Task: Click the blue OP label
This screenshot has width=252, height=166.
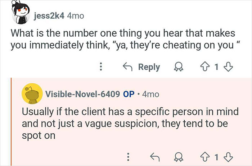Action: coord(129,94)
